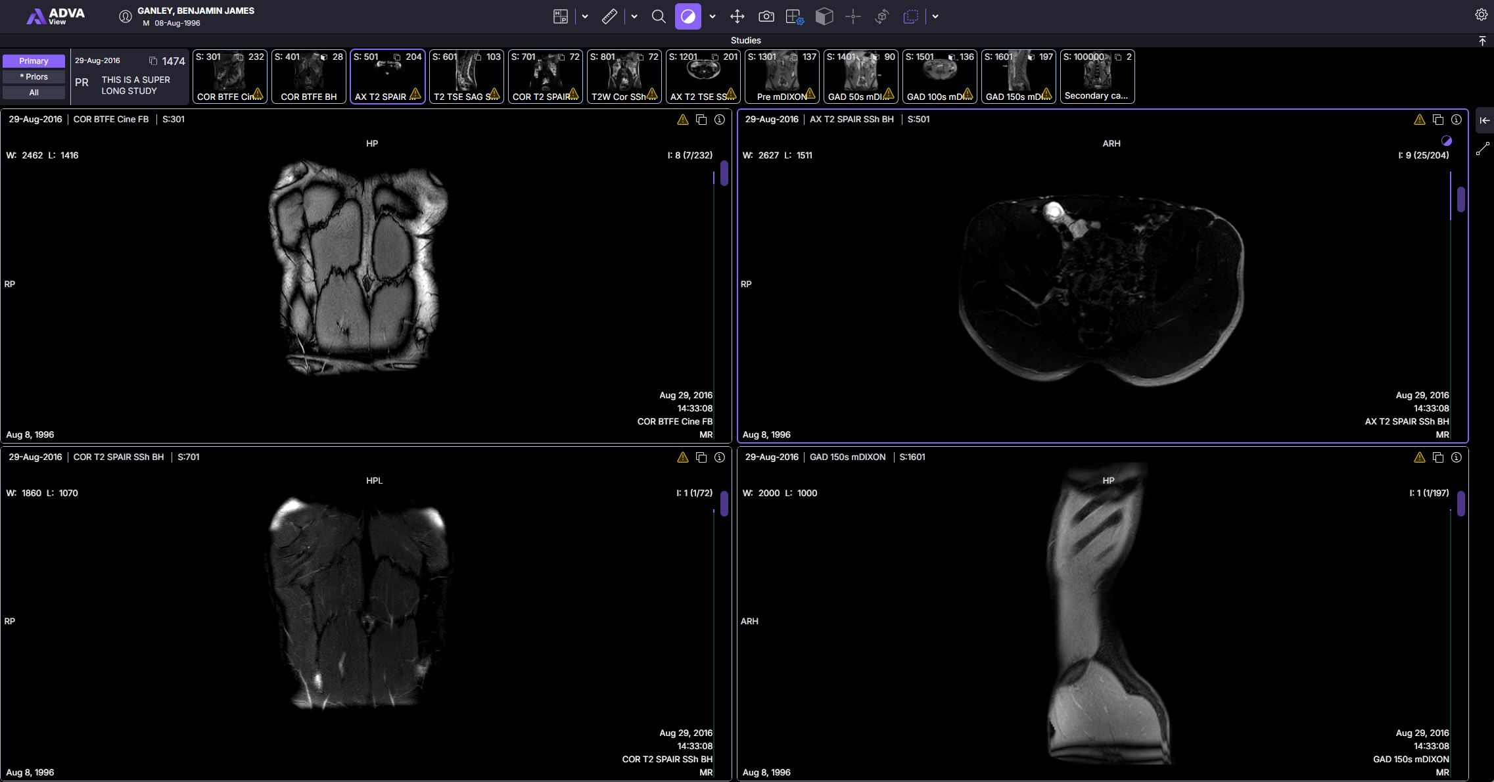
Task: Click stack icon in COR BTFE Cine FB viewport
Action: (x=701, y=120)
